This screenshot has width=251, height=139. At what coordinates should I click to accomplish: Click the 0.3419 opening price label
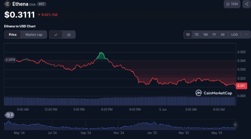tap(10, 60)
